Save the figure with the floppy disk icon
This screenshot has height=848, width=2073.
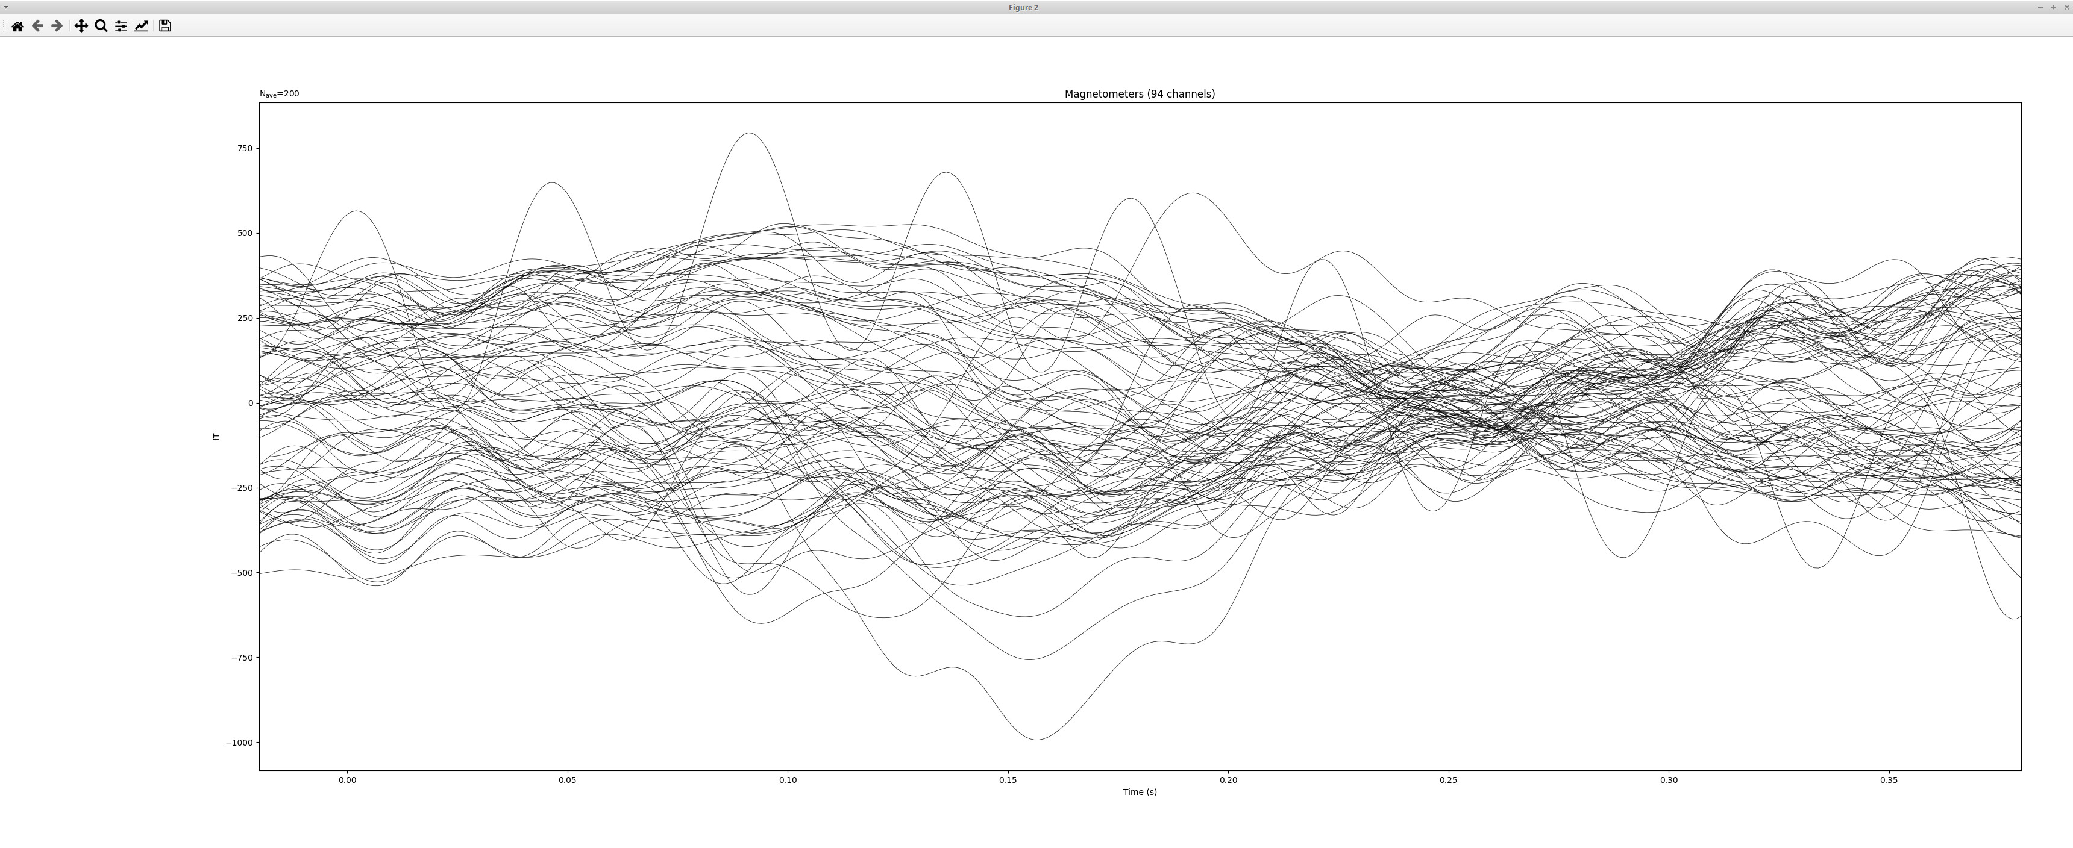point(165,26)
